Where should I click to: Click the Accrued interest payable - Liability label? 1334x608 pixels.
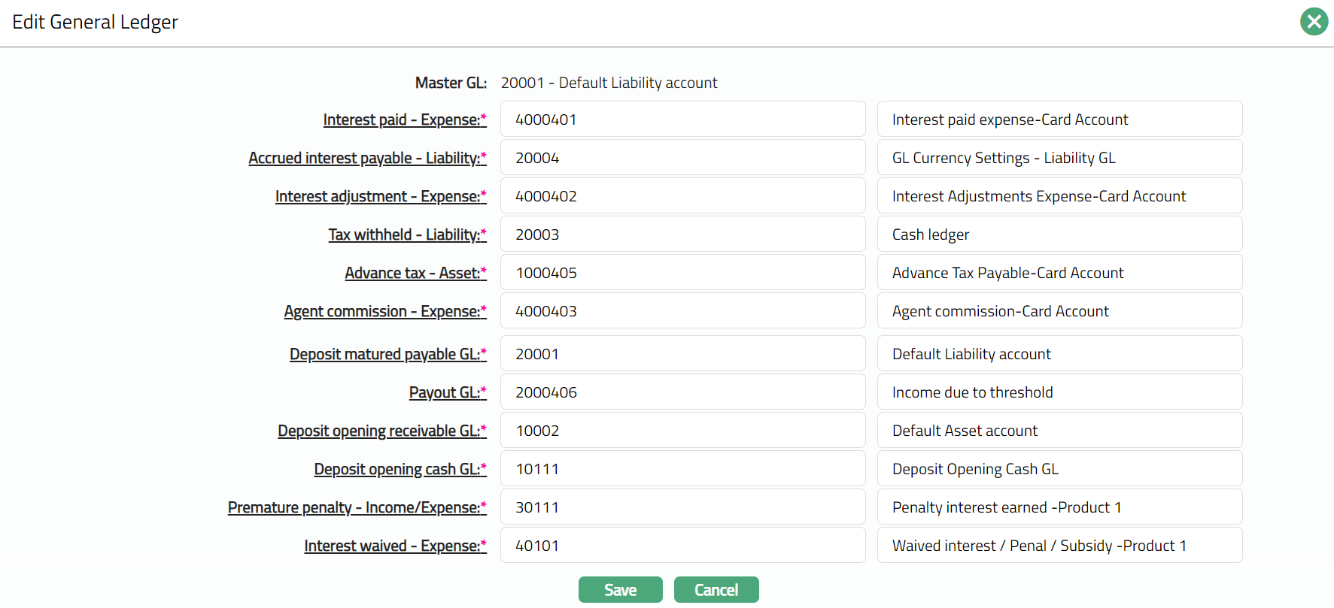367,159
